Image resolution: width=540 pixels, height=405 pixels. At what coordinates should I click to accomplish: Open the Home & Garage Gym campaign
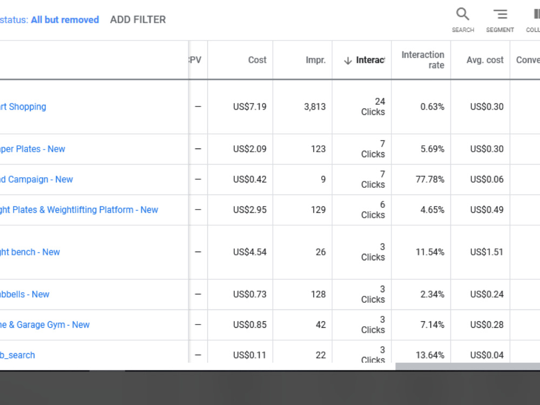click(x=45, y=325)
